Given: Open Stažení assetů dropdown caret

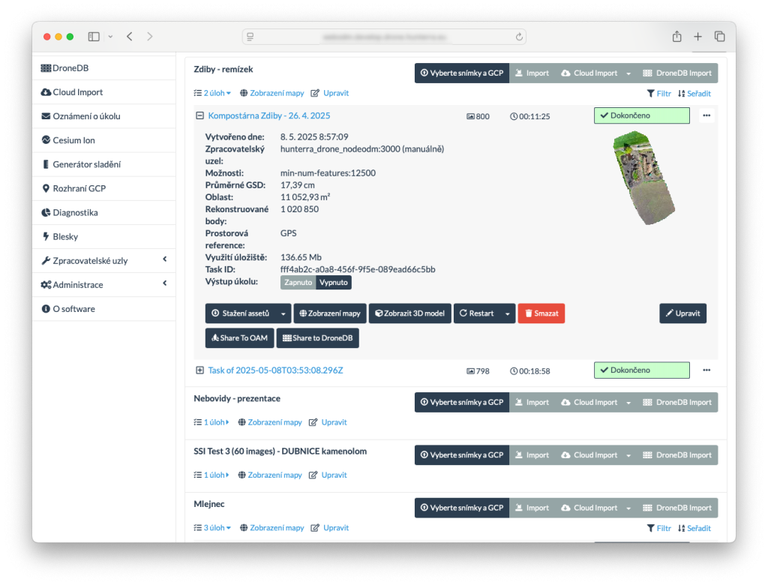Looking at the screenshot, I should (x=283, y=313).
